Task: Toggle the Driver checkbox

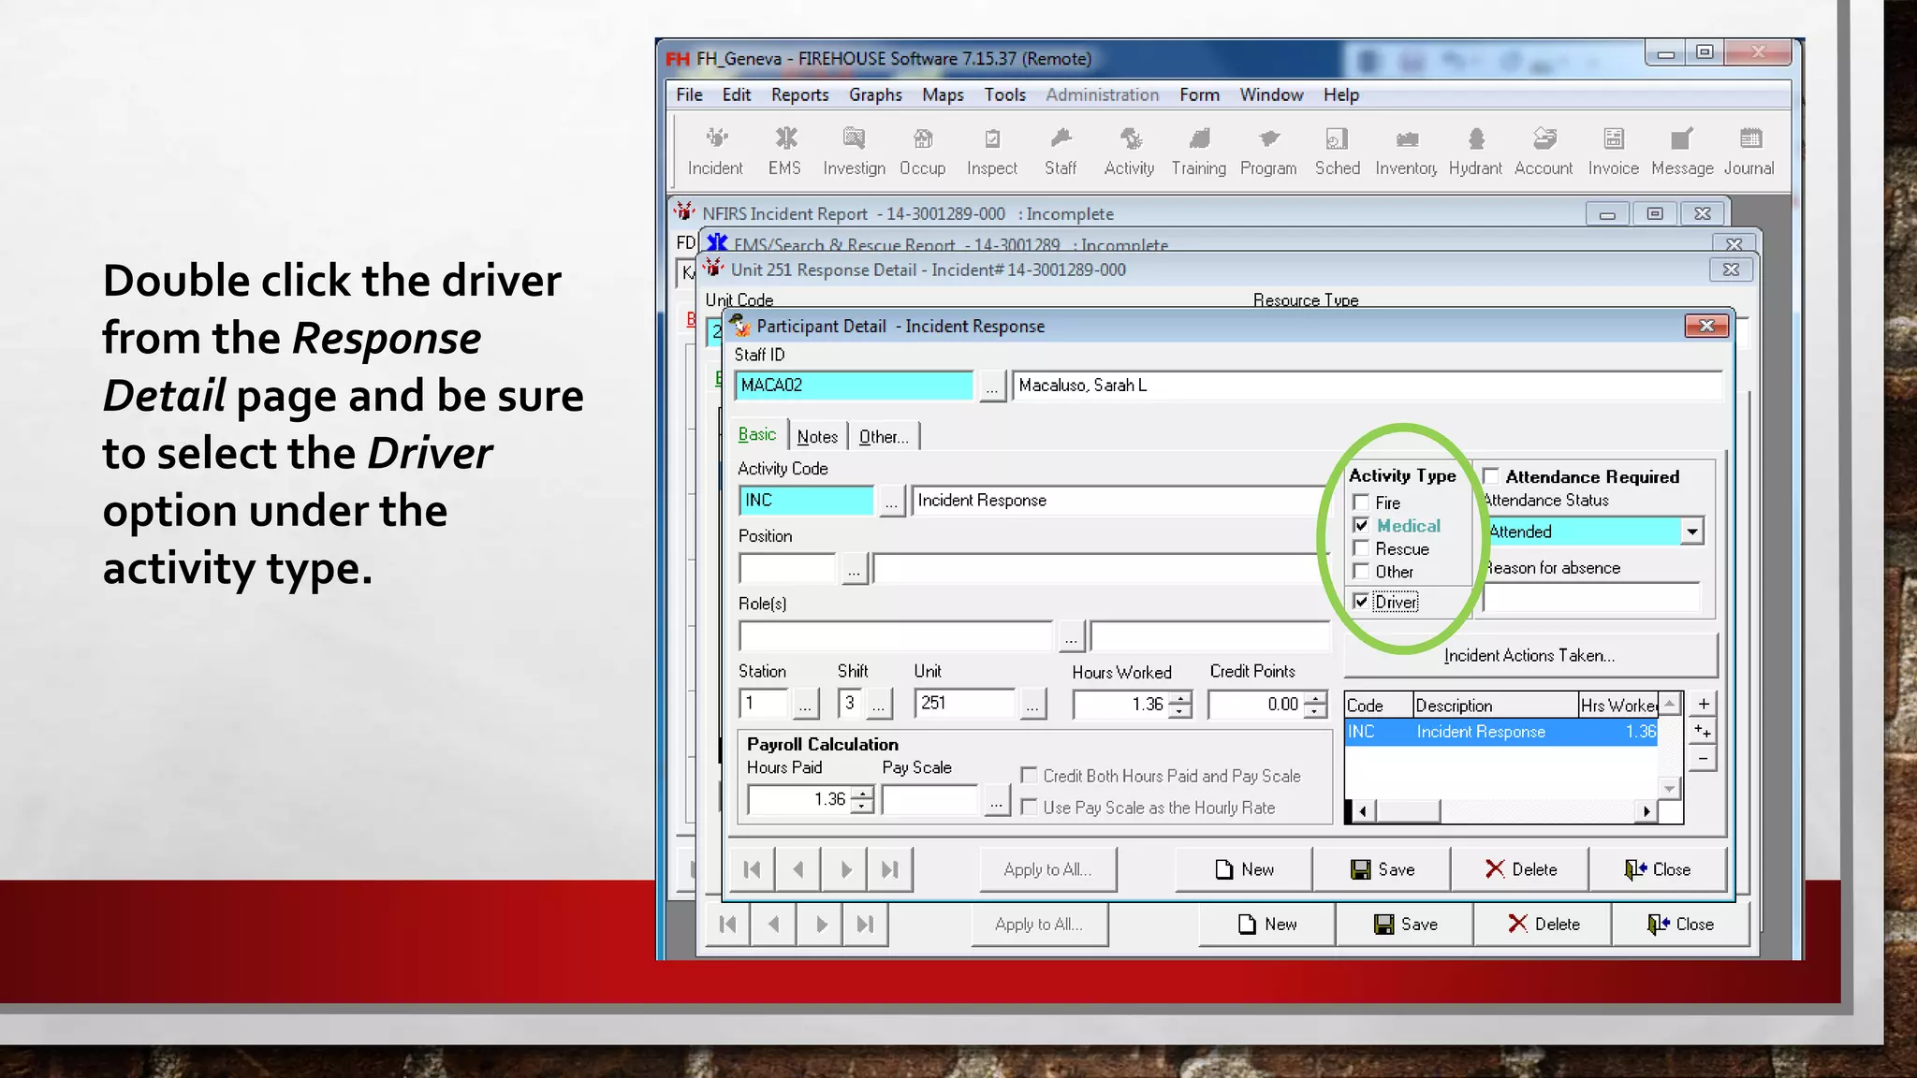Action: (1361, 602)
